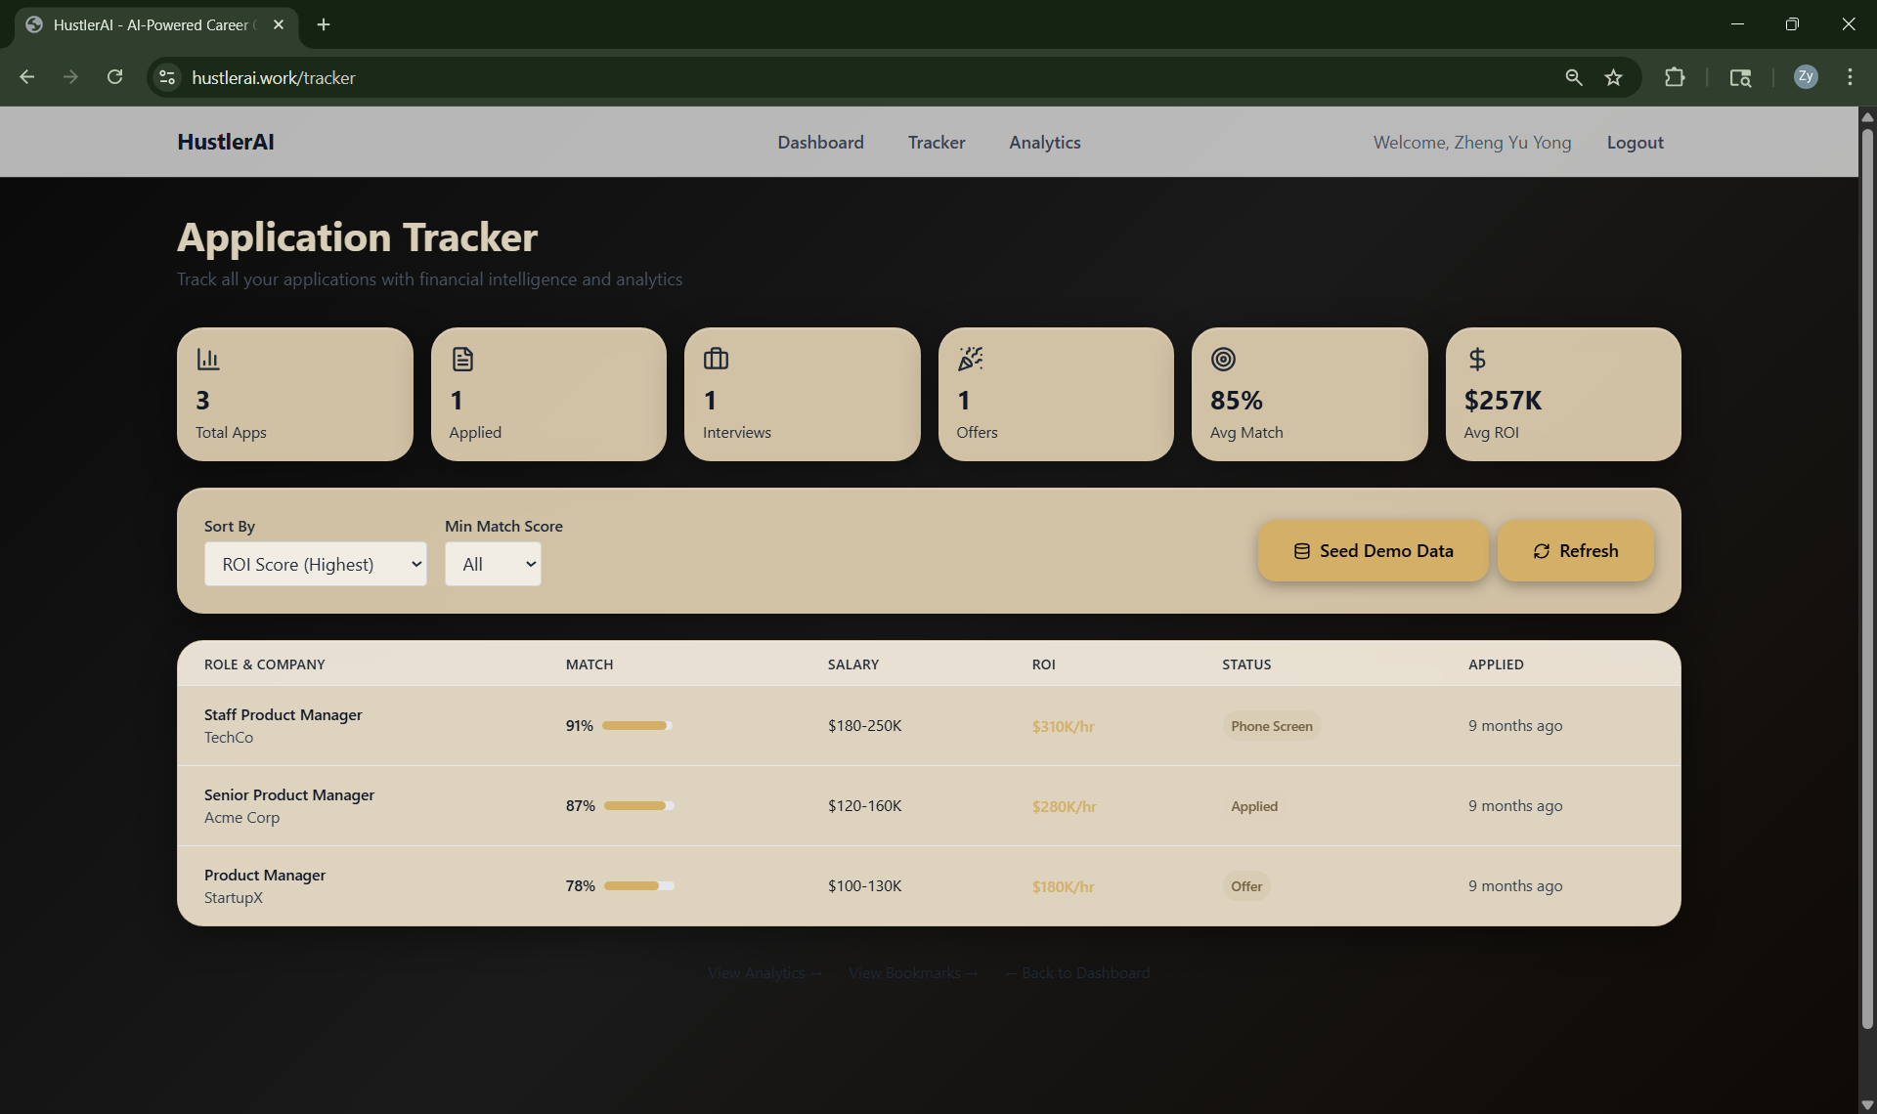Click the Phone Screen status badge
Screen dimensions: 1877x1114
(x=1271, y=726)
